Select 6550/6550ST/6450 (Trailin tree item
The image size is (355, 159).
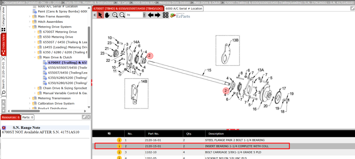67,68
